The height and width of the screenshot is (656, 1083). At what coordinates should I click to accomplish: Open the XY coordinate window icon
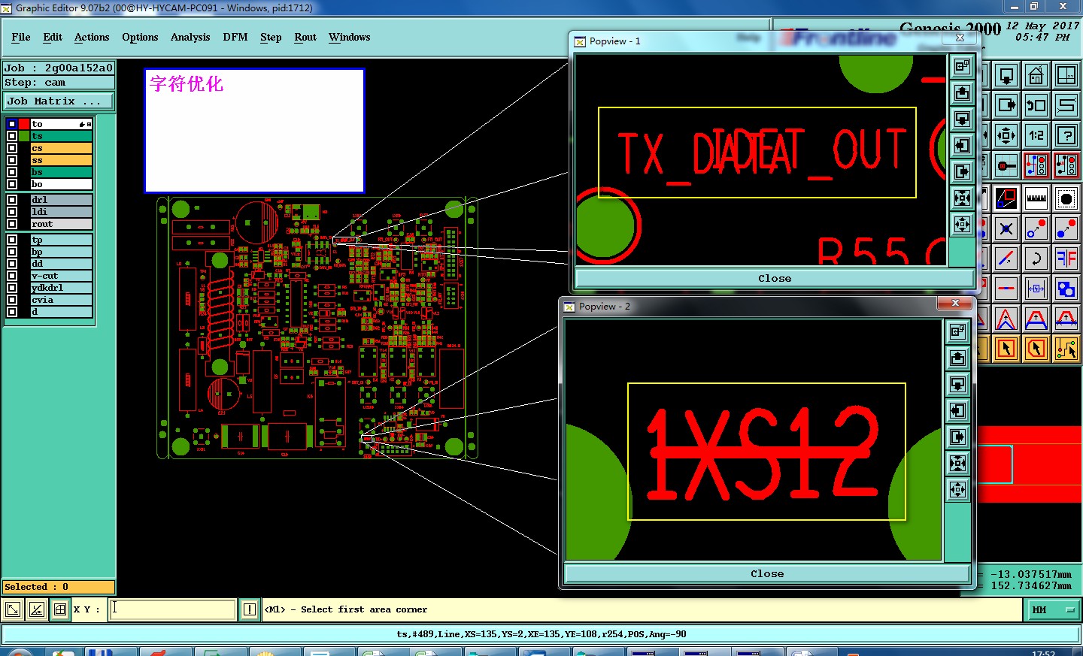[x=1066, y=75]
